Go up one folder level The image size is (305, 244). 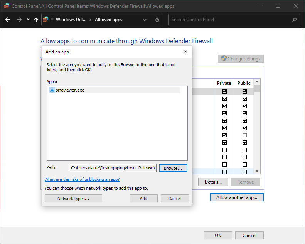tap(36, 20)
